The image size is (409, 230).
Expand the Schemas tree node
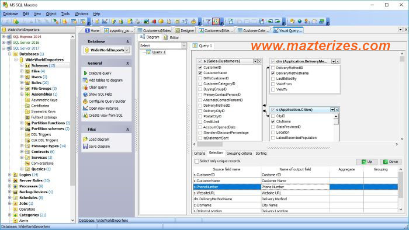click(22, 65)
